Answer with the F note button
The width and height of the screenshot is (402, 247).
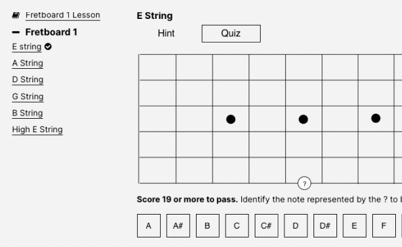[384, 226]
